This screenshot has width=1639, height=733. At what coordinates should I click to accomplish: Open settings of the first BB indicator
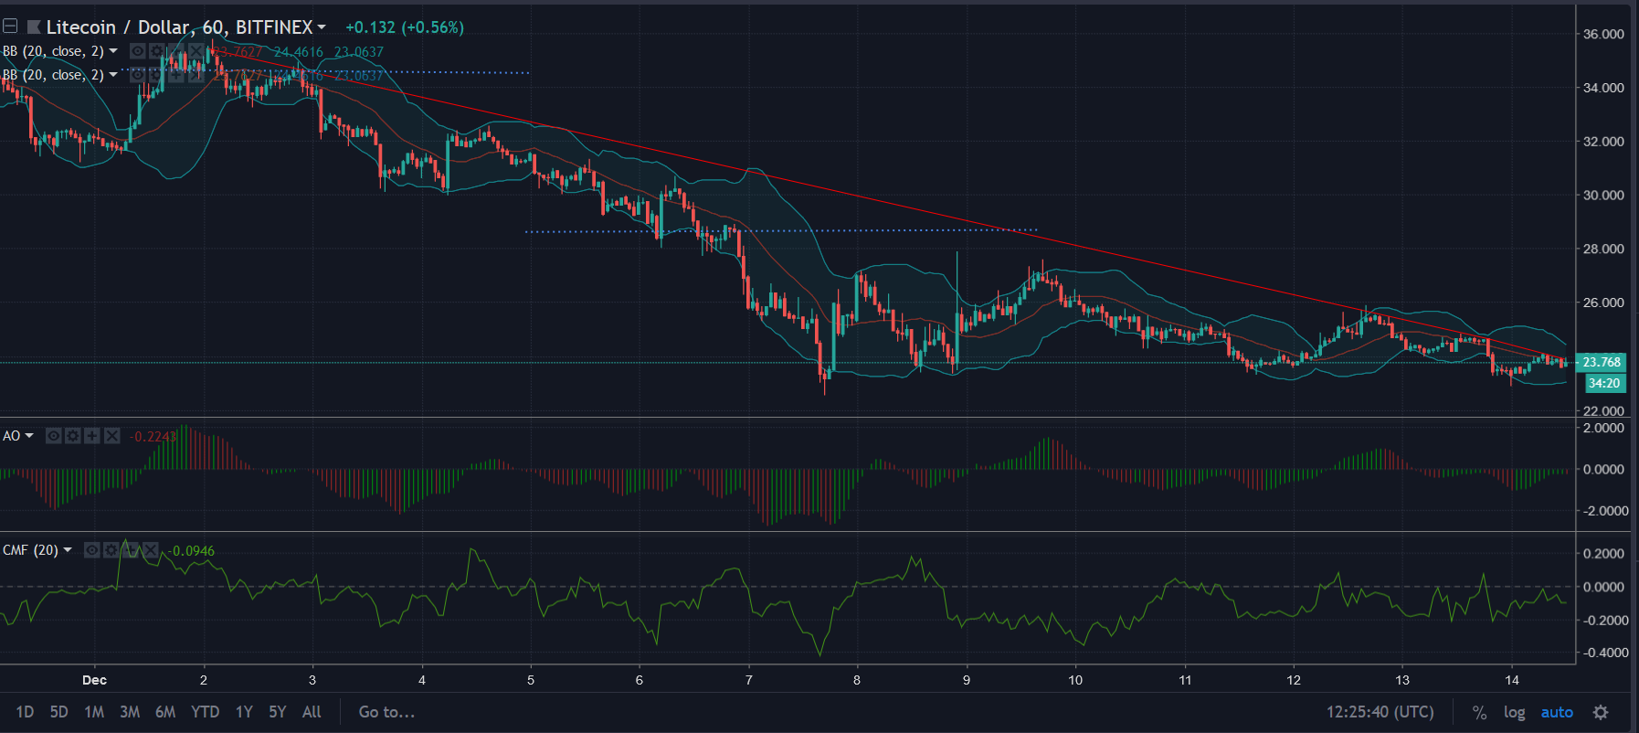tap(156, 51)
